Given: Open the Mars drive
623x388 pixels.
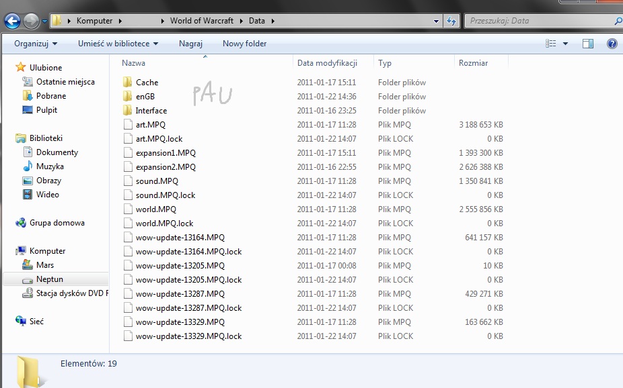Looking at the screenshot, I should coord(44,265).
